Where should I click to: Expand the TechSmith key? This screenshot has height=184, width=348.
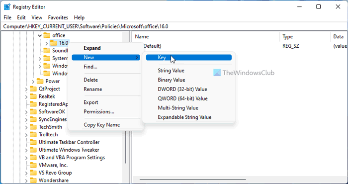26,127
